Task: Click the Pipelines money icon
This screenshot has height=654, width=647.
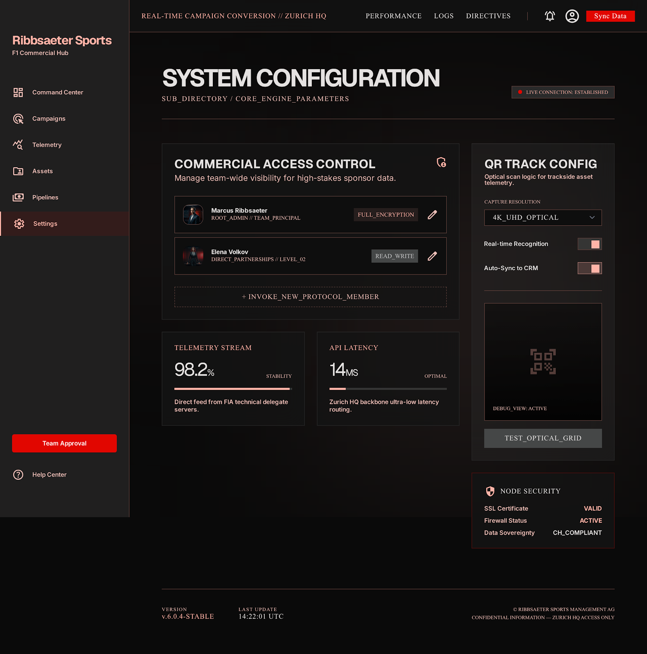Action: tap(18, 197)
